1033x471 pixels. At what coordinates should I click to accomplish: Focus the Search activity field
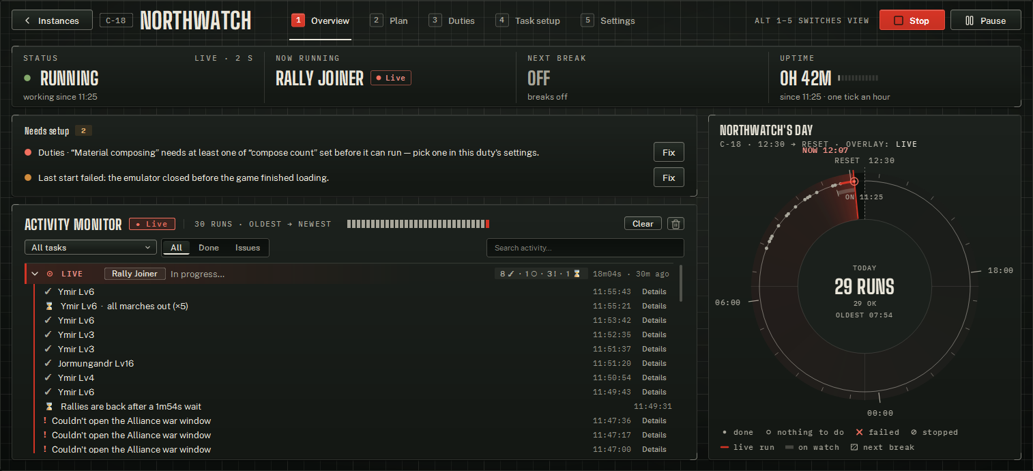[585, 248]
